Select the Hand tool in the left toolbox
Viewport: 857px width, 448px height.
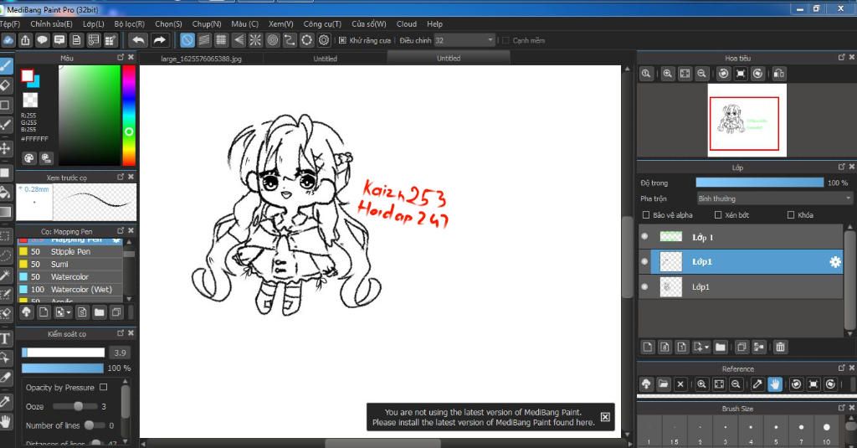pos(6,421)
